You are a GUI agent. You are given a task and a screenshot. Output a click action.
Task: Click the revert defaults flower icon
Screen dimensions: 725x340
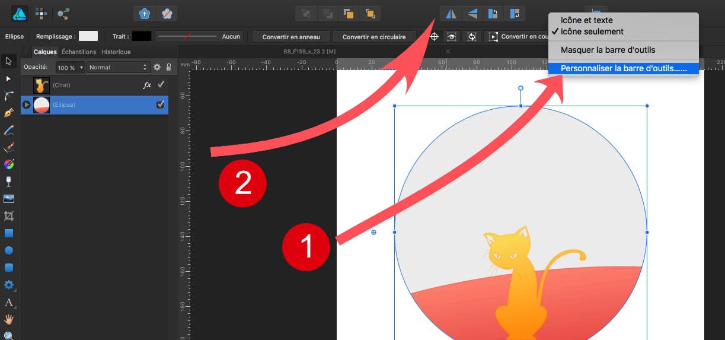tap(168, 13)
